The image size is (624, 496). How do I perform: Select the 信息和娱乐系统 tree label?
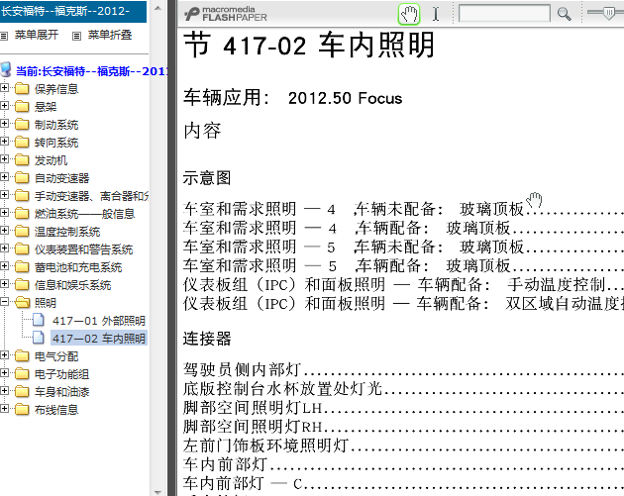[72, 285]
